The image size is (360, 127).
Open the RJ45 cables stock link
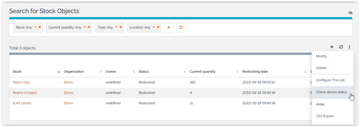coord(22,103)
